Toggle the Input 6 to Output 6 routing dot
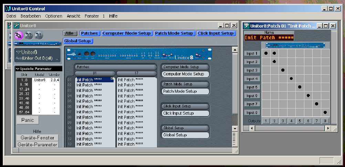The width and height of the screenshot is (345, 167). tap(308, 95)
